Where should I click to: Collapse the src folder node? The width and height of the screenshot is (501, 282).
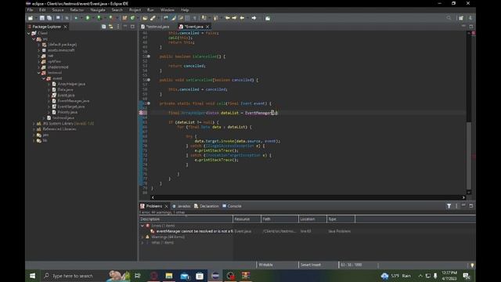[34, 38]
